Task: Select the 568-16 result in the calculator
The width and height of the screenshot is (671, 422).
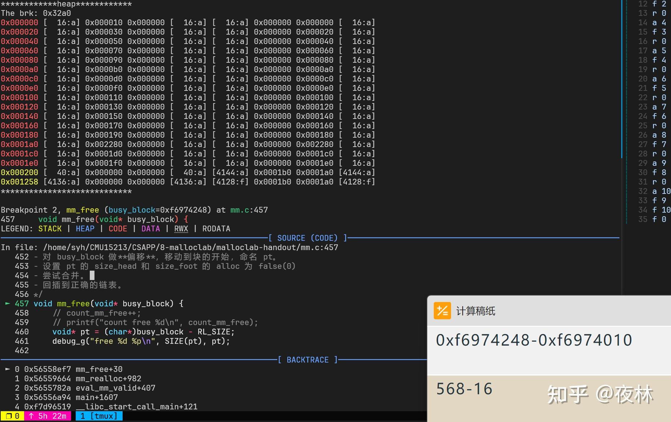Action: click(x=464, y=388)
